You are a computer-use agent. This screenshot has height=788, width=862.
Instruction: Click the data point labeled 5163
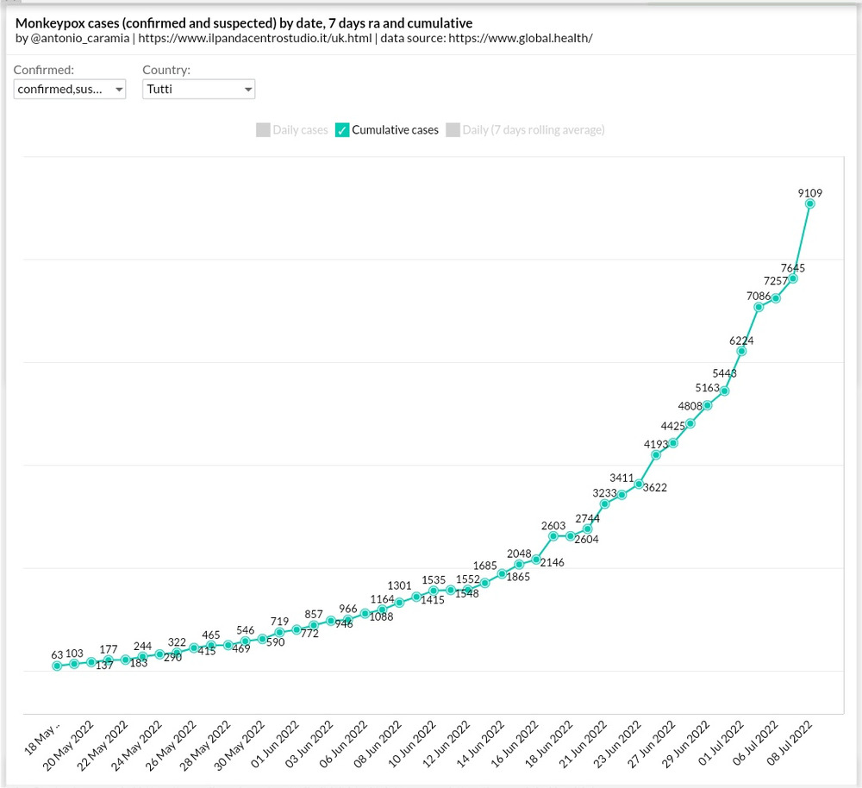click(x=708, y=405)
